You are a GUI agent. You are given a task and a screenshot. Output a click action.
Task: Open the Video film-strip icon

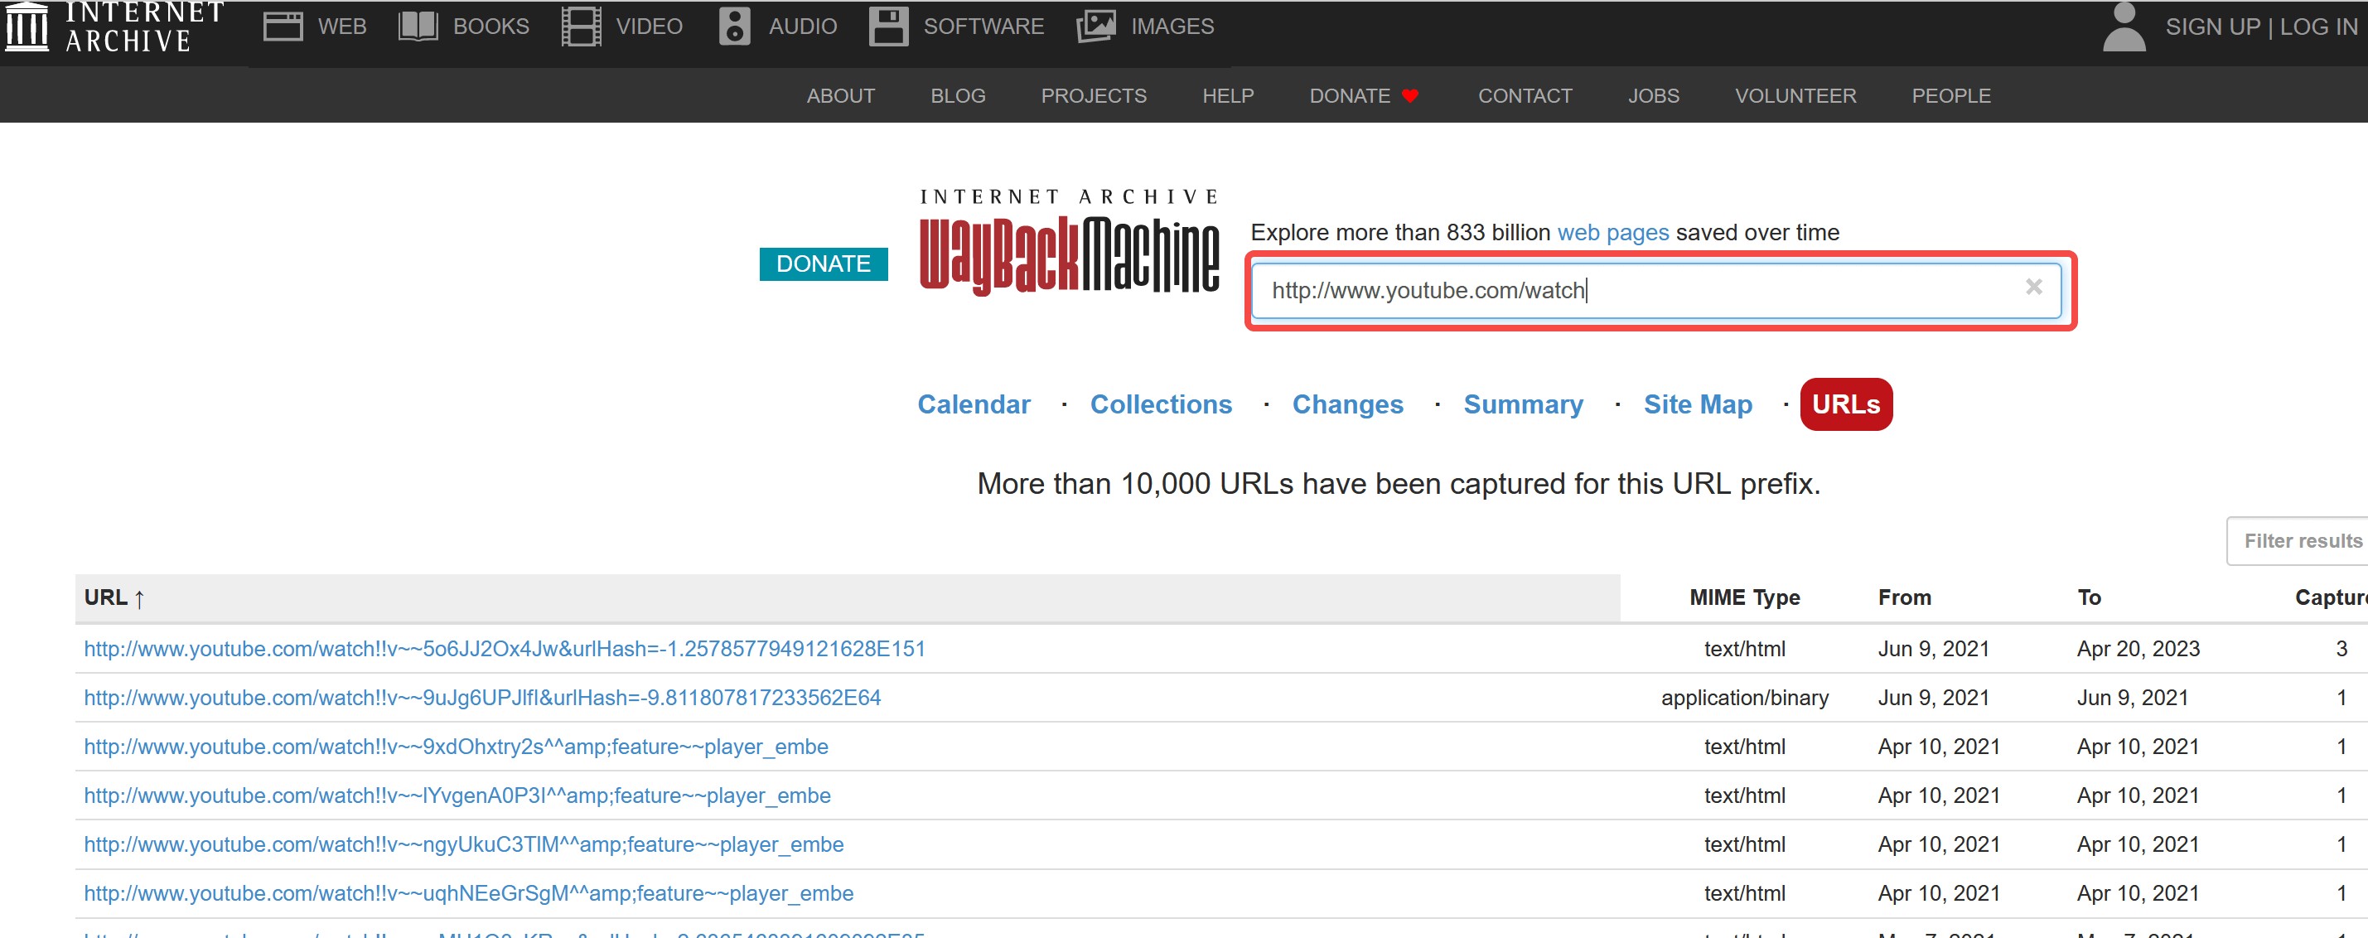[x=581, y=26]
